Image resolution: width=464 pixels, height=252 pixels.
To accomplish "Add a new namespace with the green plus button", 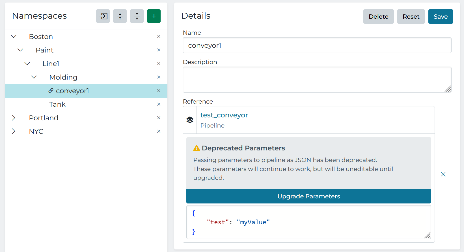I will [154, 16].
